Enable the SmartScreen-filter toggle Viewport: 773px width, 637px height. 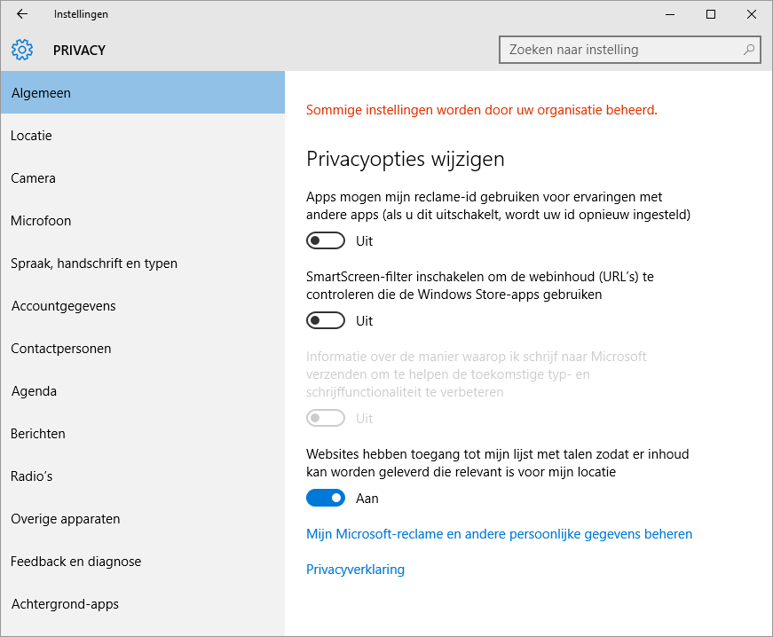click(325, 320)
